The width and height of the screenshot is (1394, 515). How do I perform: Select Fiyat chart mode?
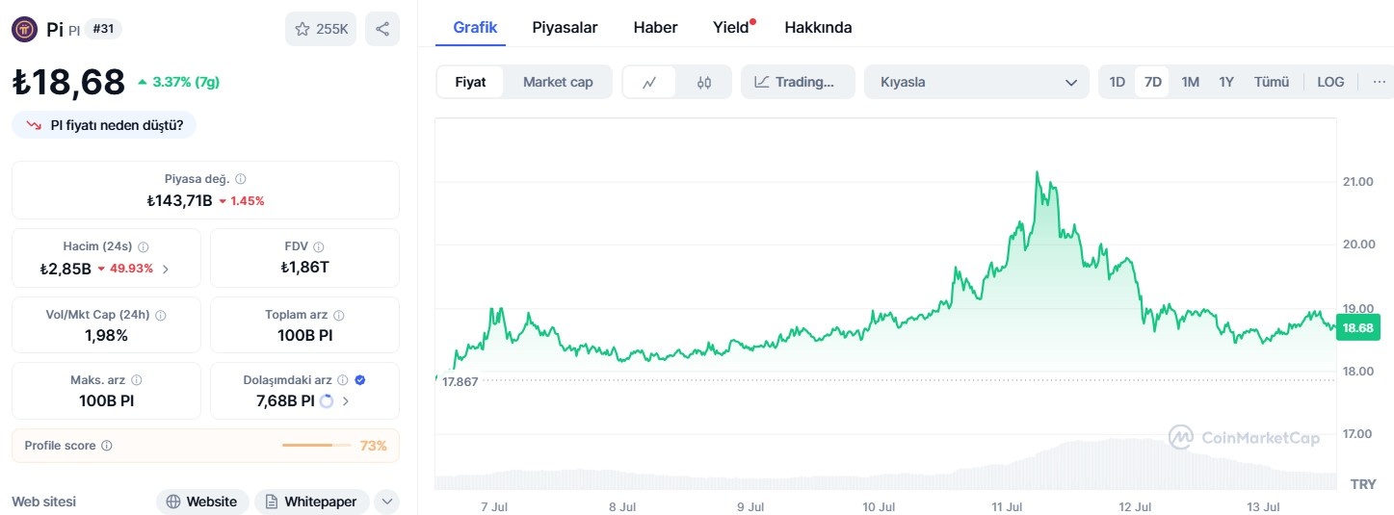(x=471, y=82)
